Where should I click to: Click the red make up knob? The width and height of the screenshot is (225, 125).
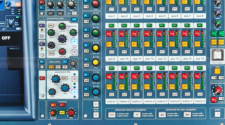(62, 52)
